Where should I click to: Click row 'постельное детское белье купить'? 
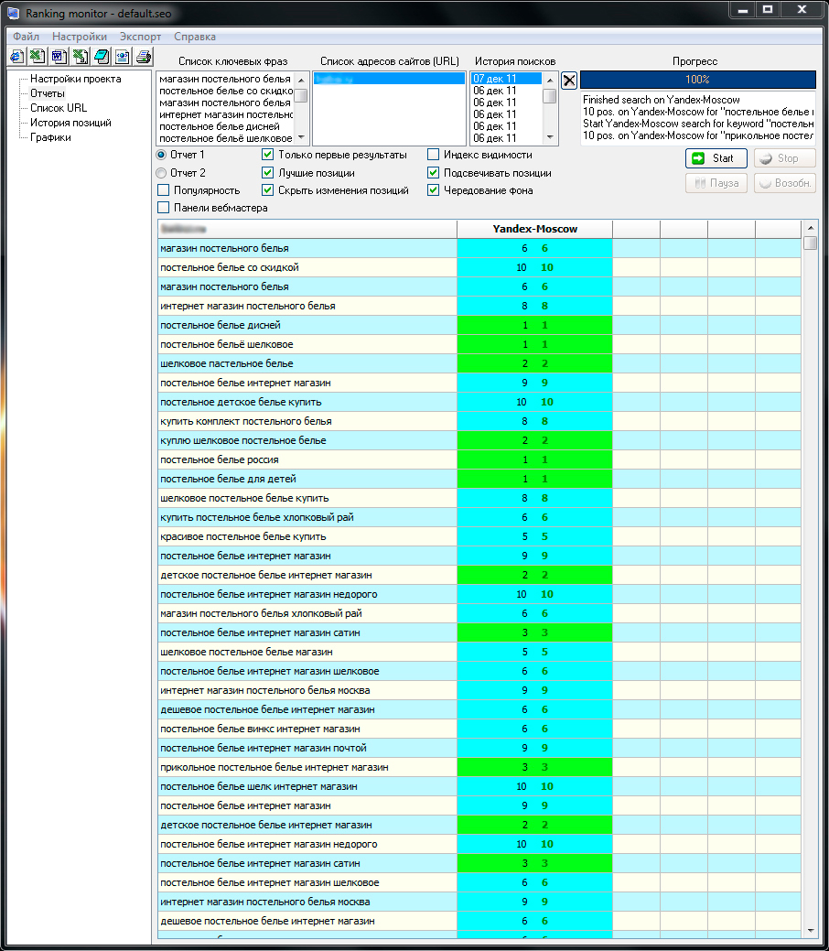pyautogui.click(x=479, y=402)
